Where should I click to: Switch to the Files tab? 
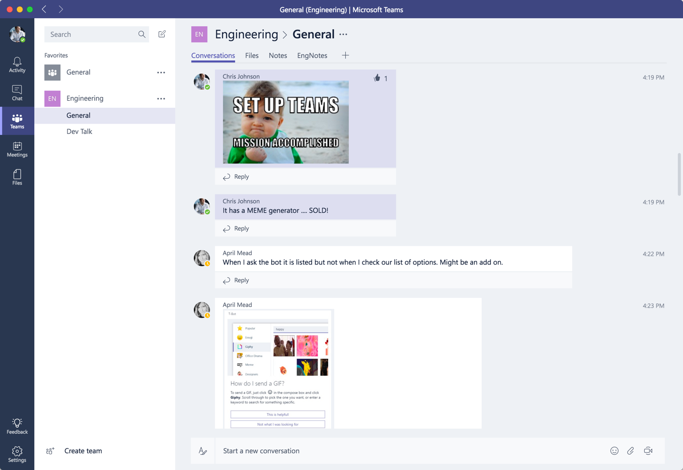[x=252, y=55]
